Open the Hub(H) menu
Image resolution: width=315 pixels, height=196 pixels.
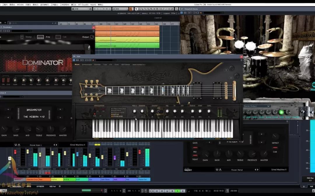(x=93, y=5)
